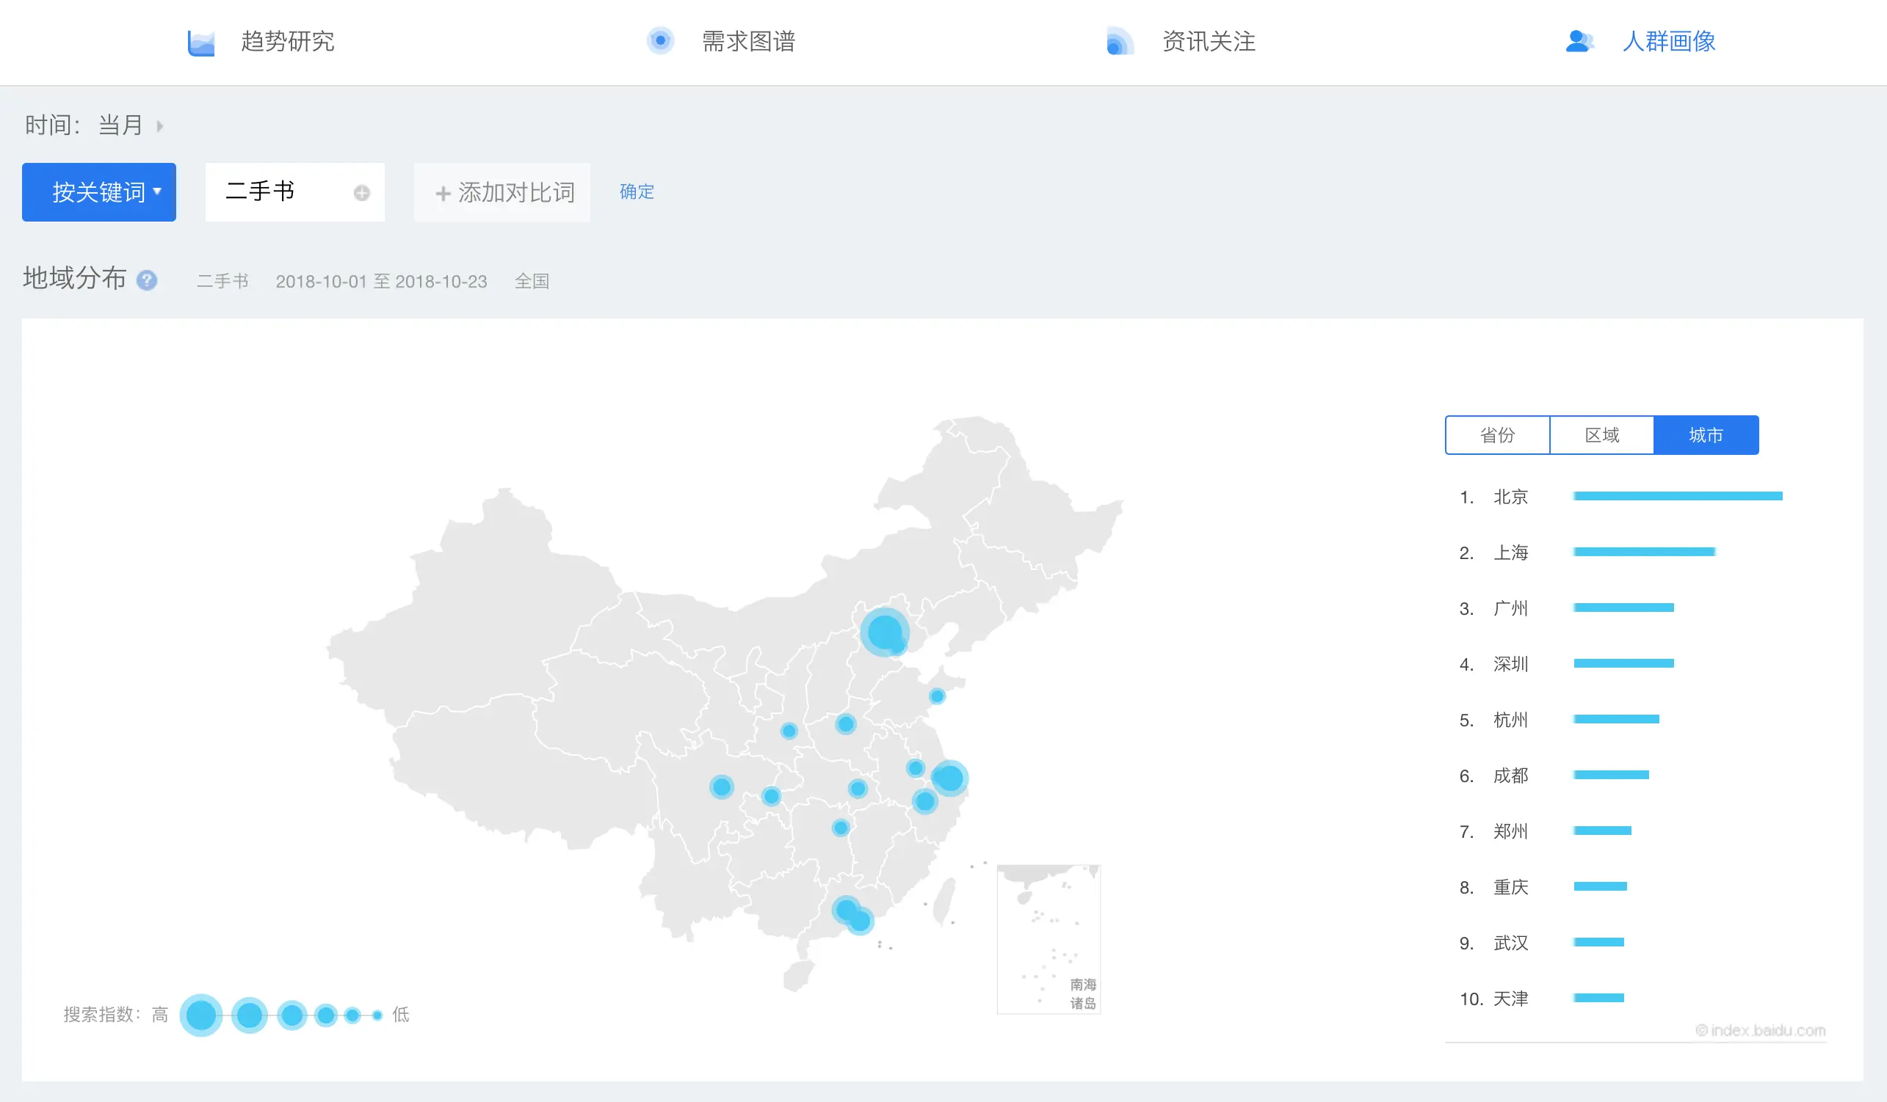Click the news focus (资讯关注) icon
Screen dimensions: 1887x1102
tap(1119, 42)
